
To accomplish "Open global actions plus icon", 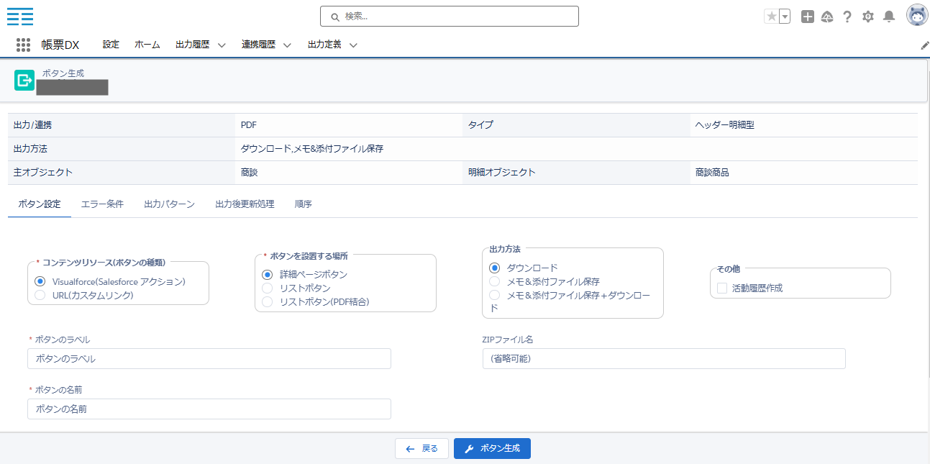I will [808, 17].
